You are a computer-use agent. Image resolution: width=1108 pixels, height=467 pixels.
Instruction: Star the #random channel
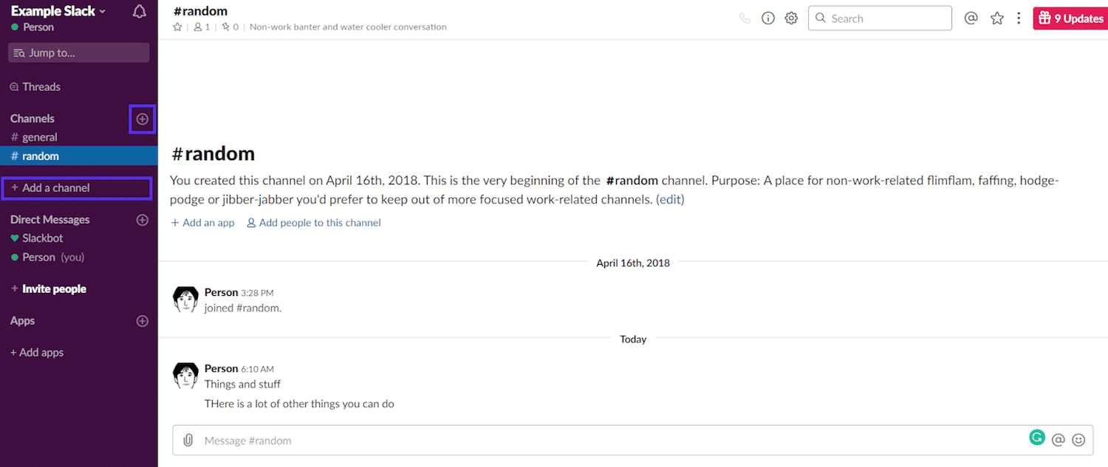177,26
